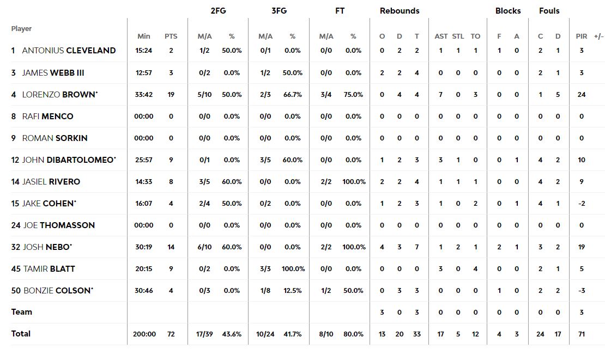Click James Webb III's name
The height and width of the screenshot is (349, 605).
tap(53, 72)
